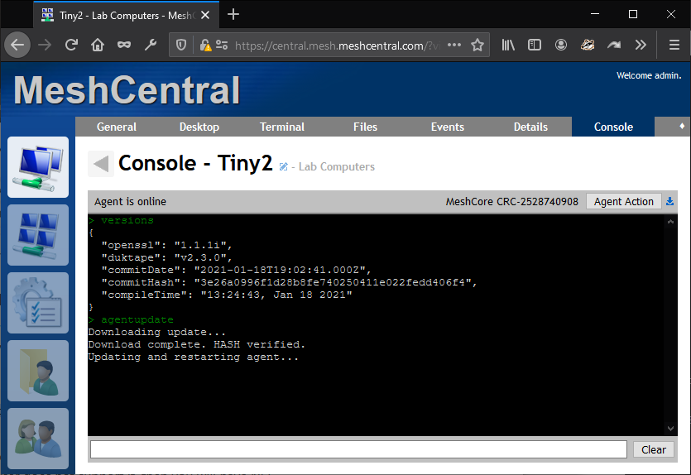Switch to the Desktop tab
The image size is (691, 475).
[x=199, y=127]
